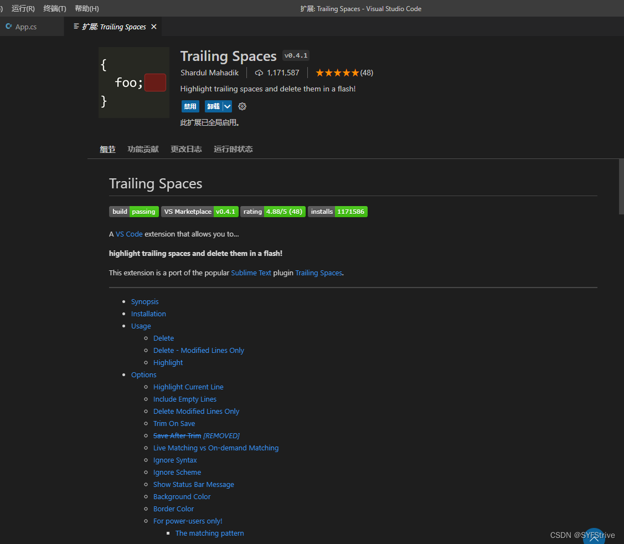
Task: Click the Trailing Spaces extension logo image
Action: click(134, 83)
